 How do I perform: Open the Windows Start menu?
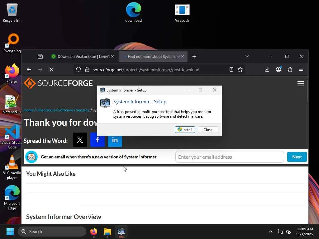(10, 232)
